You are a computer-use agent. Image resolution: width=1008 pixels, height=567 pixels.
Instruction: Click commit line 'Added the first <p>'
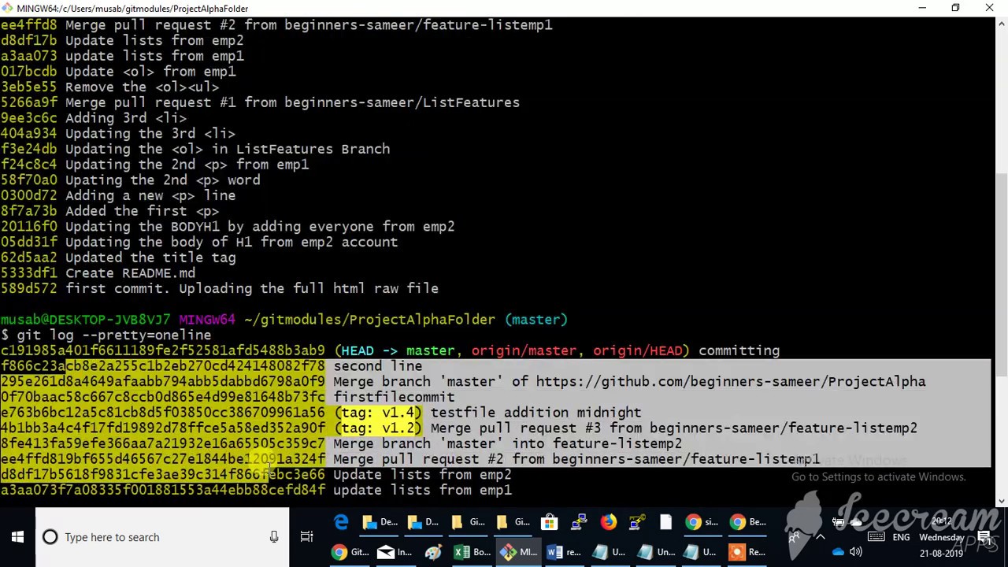click(110, 211)
